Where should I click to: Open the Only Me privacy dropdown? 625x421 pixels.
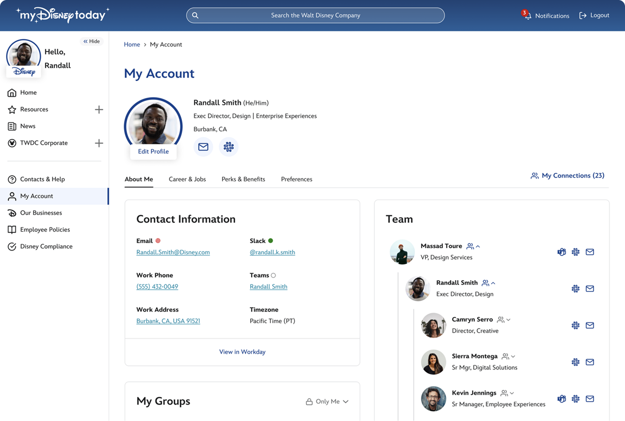[x=327, y=401]
